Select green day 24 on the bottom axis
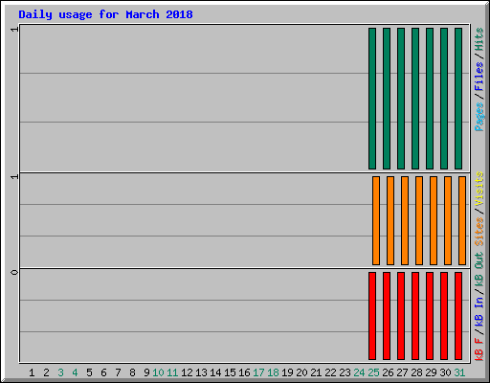The image size is (490, 383). coord(359,372)
